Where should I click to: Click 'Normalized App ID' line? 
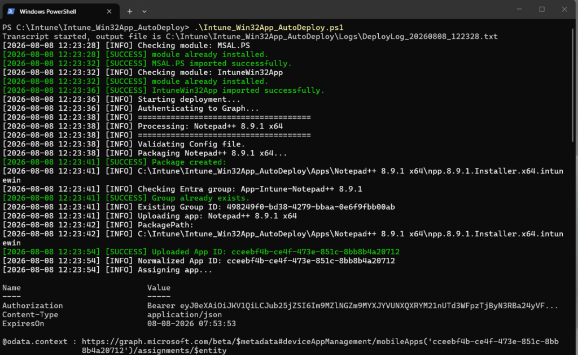tap(199, 261)
